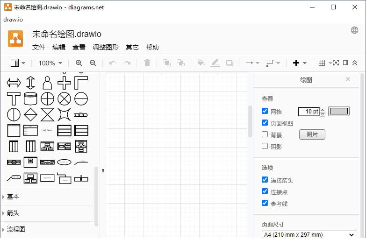Decrease grid size with stepper down arrow

click(323, 114)
